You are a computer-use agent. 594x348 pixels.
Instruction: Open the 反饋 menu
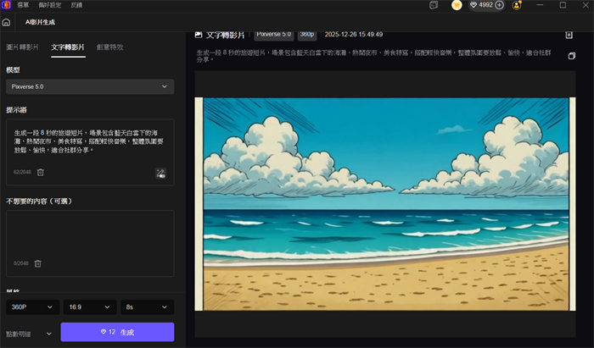(x=76, y=5)
